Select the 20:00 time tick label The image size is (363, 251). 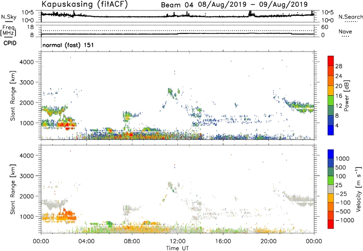point(268,241)
